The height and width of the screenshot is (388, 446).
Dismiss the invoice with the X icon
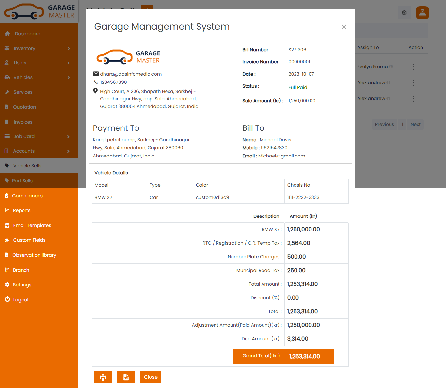point(344,27)
